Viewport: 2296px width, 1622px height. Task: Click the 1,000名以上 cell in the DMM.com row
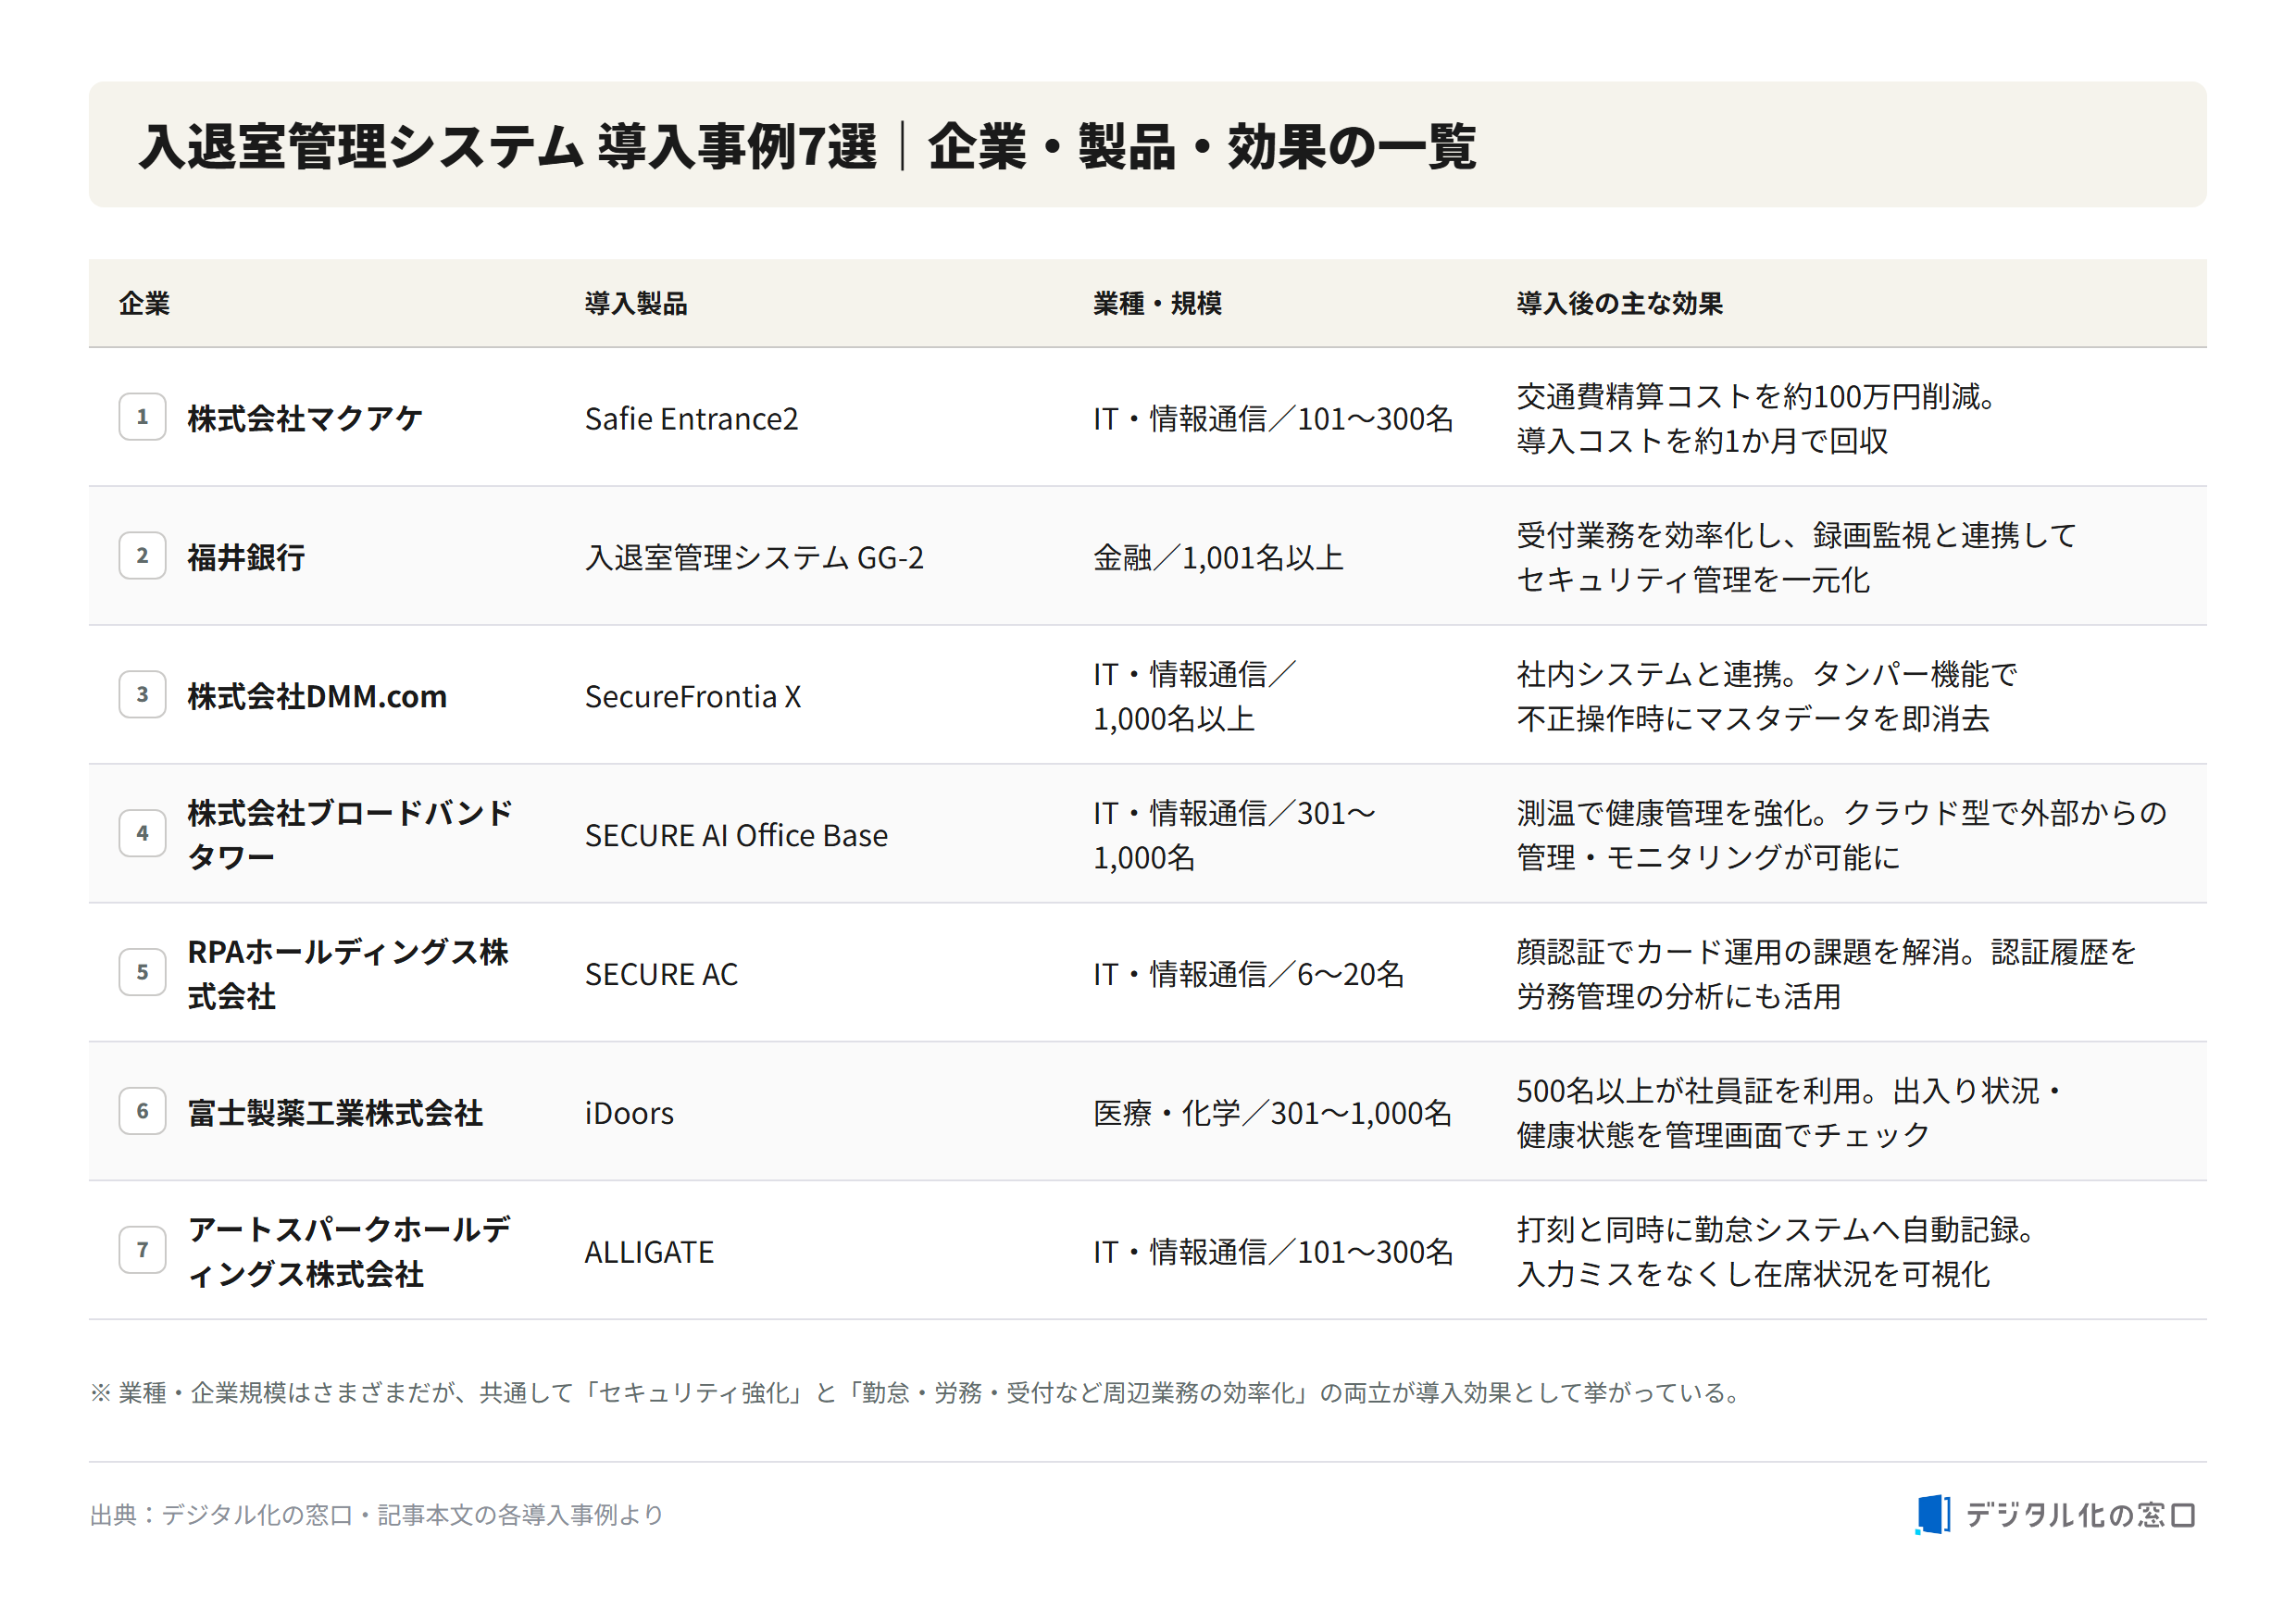click(1194, 696)
